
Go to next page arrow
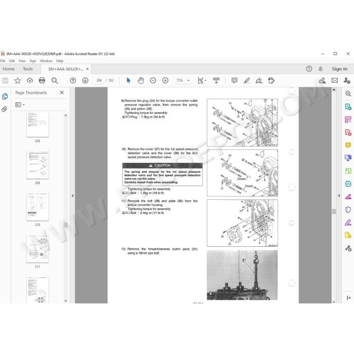click(85, 80)
